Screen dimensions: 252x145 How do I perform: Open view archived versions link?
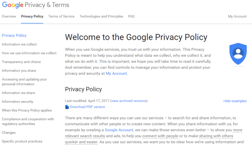[129, 101]
